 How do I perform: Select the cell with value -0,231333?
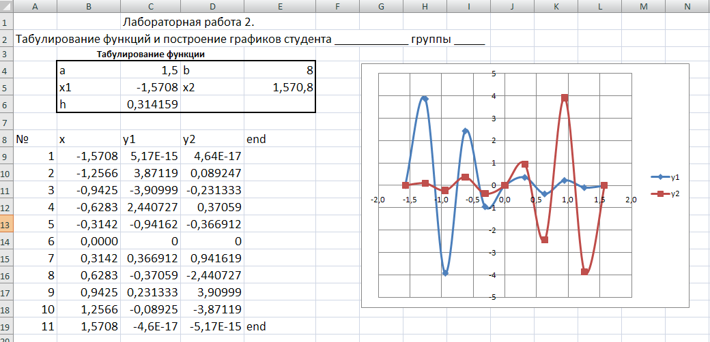pyautogui.click(x=212, y=190)
